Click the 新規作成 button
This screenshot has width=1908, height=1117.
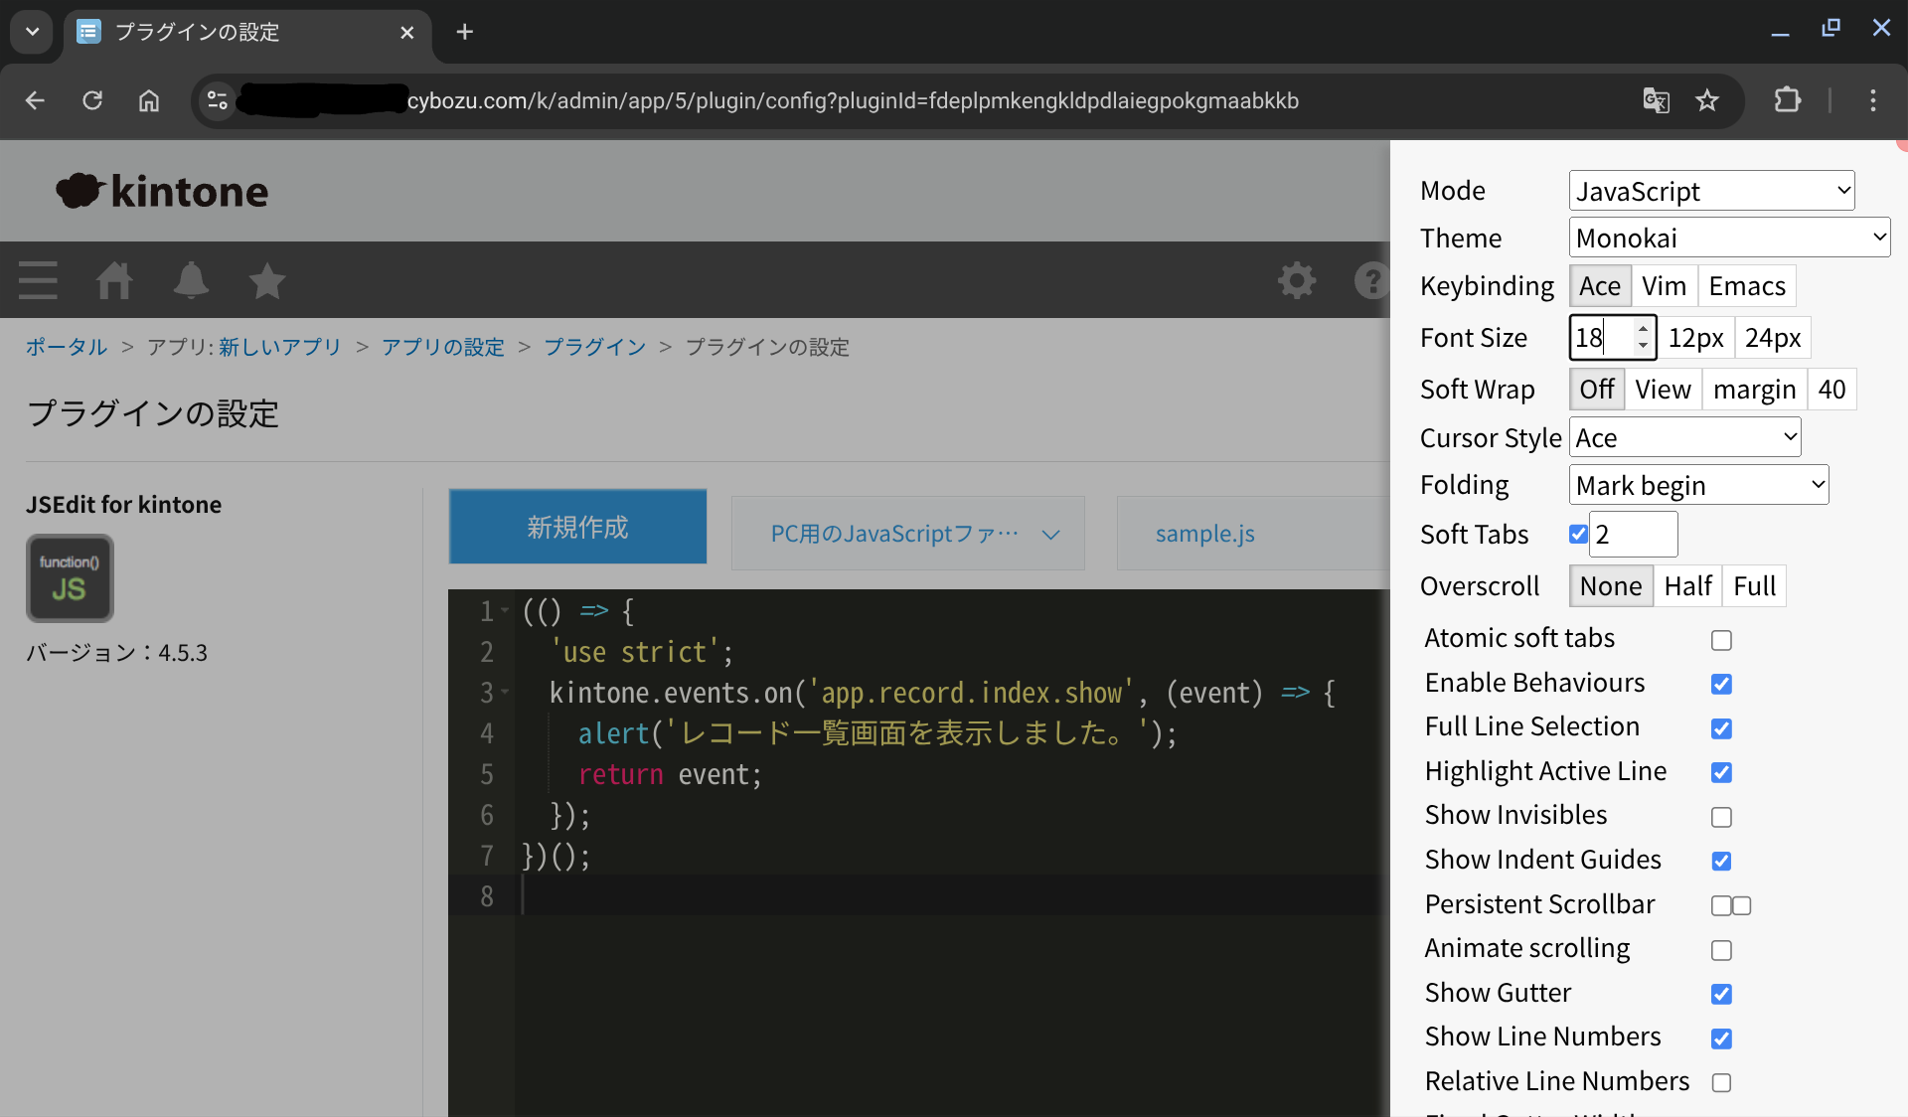point(577,527)
